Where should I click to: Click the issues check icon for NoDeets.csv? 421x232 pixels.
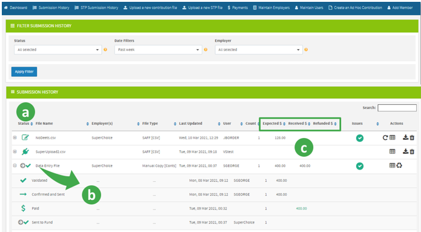coord(360,138)
